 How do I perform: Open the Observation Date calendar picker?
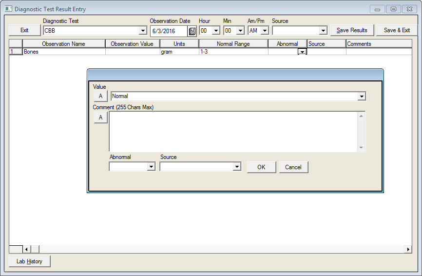pos(192,31)
